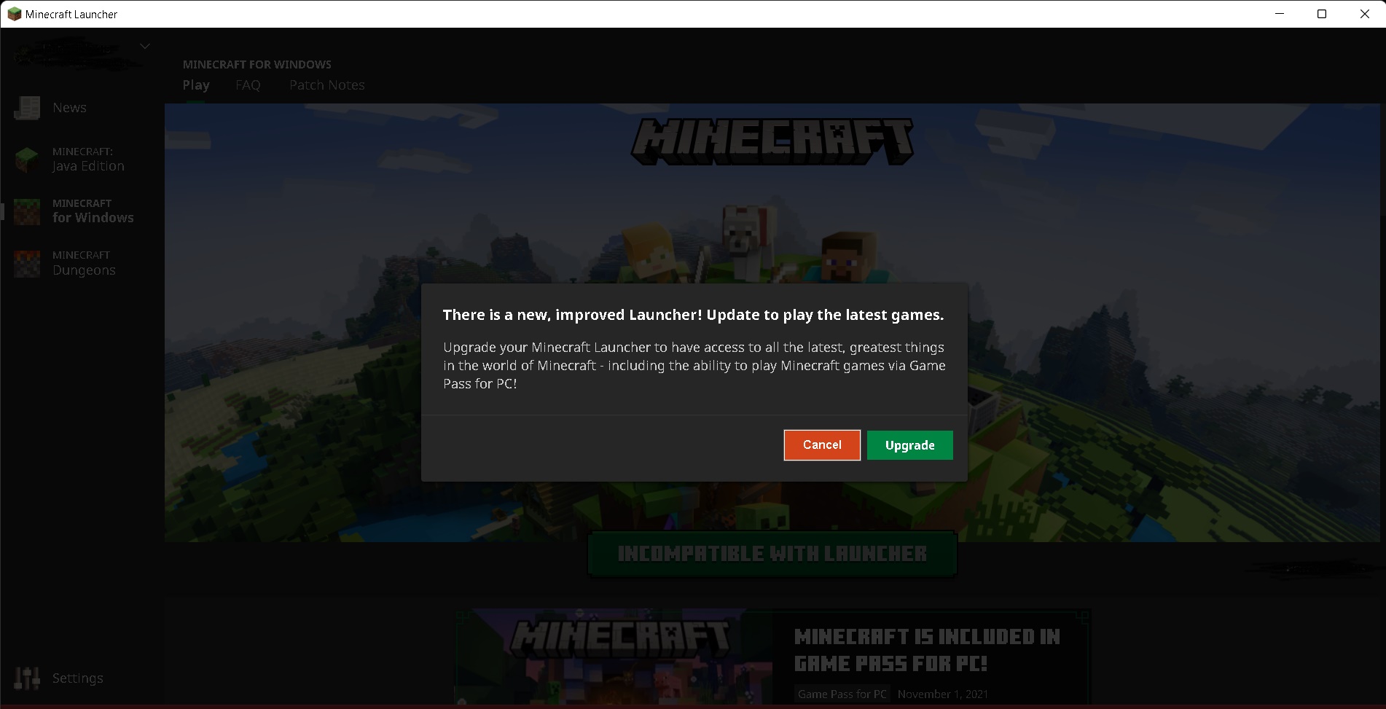Select for Windows text in sidebar

[x=93, y=218]
